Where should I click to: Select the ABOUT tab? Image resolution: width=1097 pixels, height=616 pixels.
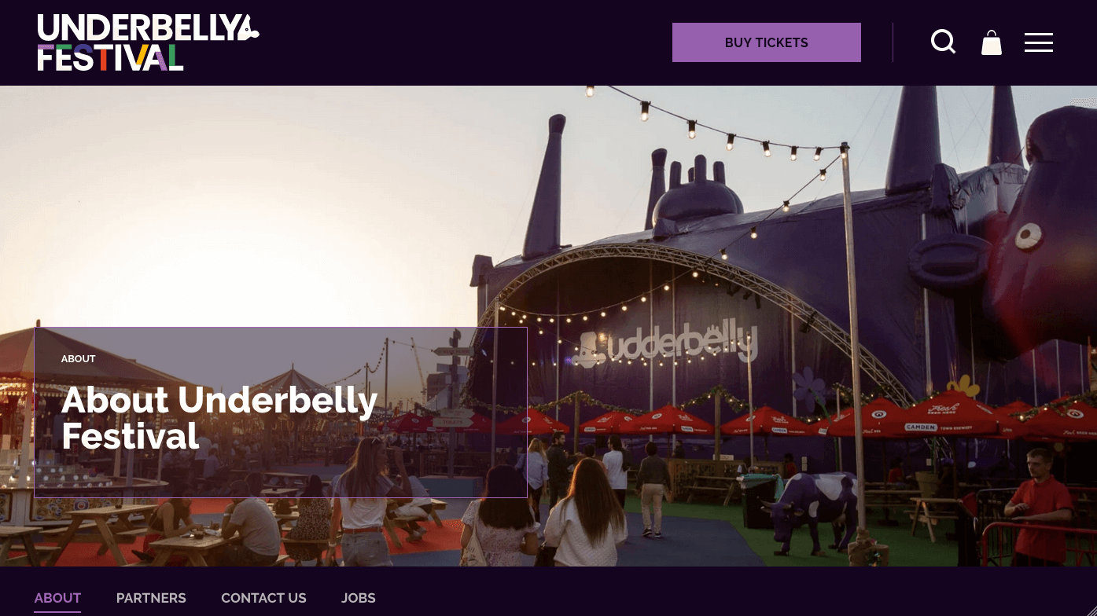pyautogui.click(x=57, y=598)
